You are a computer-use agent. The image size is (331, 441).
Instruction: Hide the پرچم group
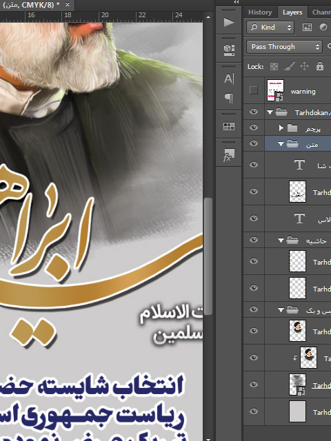click(254, 127)
